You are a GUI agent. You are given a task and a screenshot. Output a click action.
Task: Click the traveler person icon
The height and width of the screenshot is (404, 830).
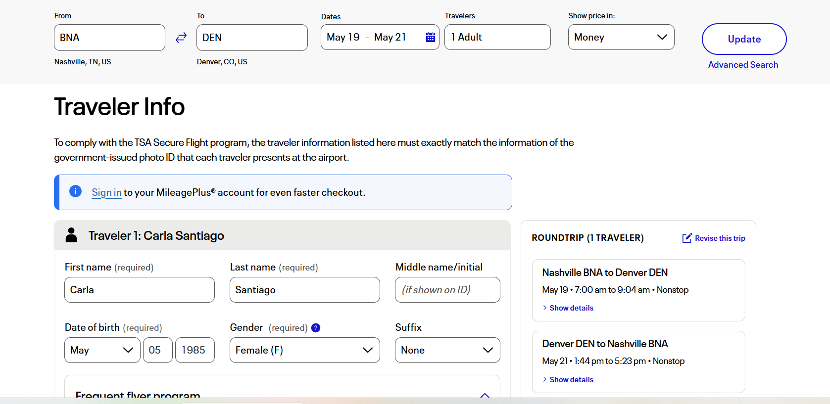71,235
